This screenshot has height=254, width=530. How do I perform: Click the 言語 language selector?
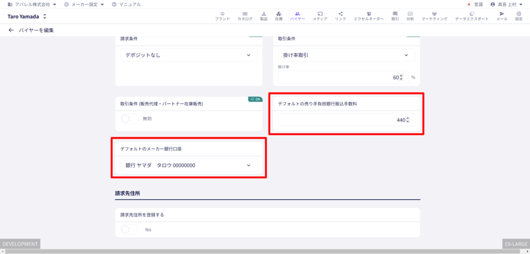pyautogui.click(x=475, y=5)
